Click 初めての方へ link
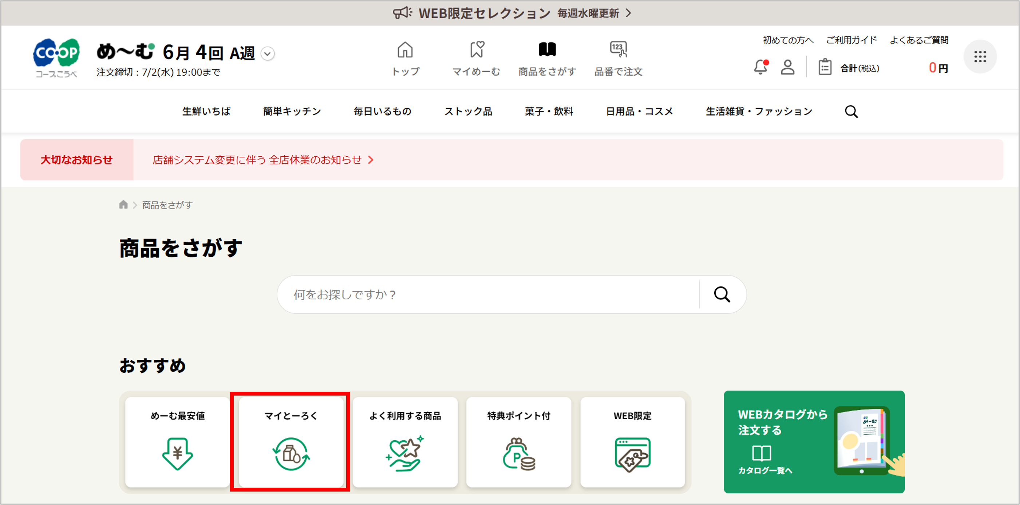This screenshot has width=1020, height=505. pyautogui.click(x=788, y=40)
